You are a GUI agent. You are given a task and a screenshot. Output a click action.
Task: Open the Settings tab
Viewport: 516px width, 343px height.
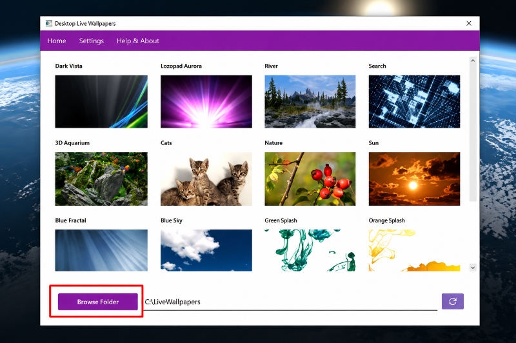pyautogui.click(x=92, y=41)
